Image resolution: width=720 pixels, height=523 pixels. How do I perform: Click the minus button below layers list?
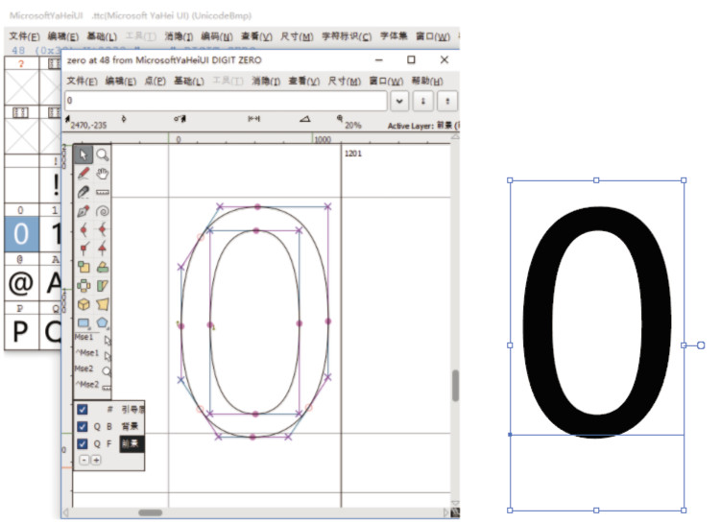[84, 460]
